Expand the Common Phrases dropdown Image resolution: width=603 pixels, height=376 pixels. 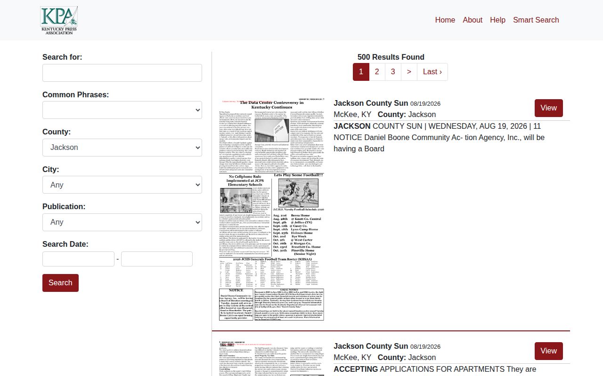coord(122,110)
